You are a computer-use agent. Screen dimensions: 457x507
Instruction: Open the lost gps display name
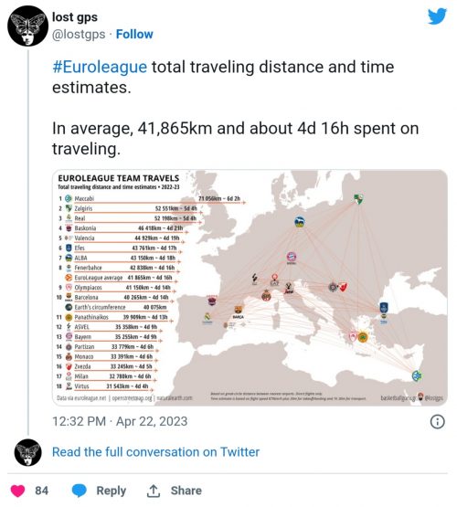pos(75,17)
